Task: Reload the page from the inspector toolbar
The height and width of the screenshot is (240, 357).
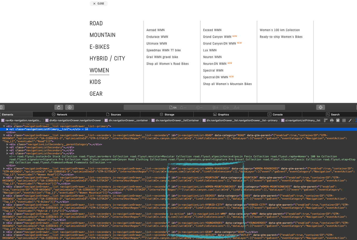Action: pos(59,107)
